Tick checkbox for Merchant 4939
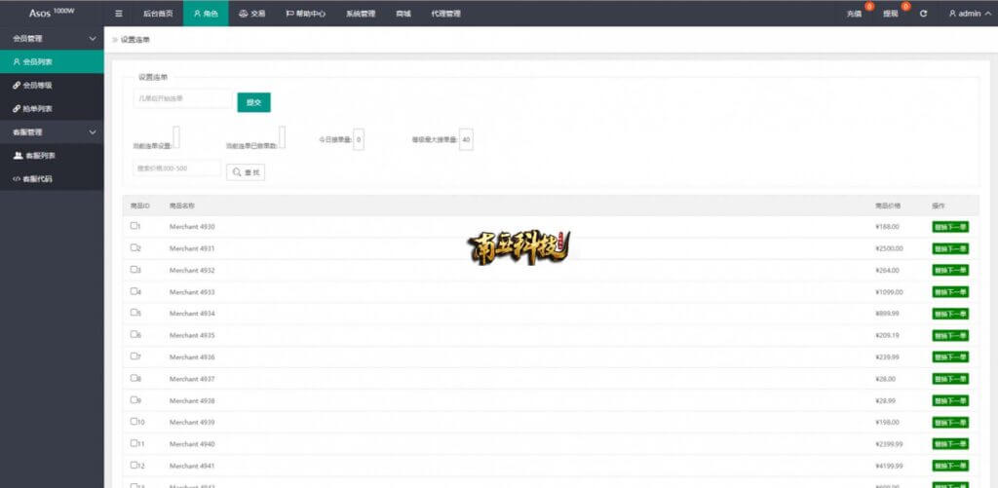The height and width of the screenshot is (488, 998). coord(134,421)
